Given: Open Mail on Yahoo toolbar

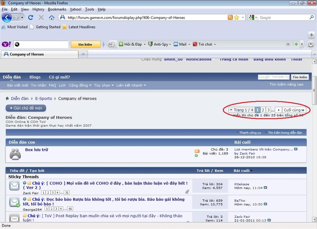Looking at the screenshot, I should click(182, 44).
